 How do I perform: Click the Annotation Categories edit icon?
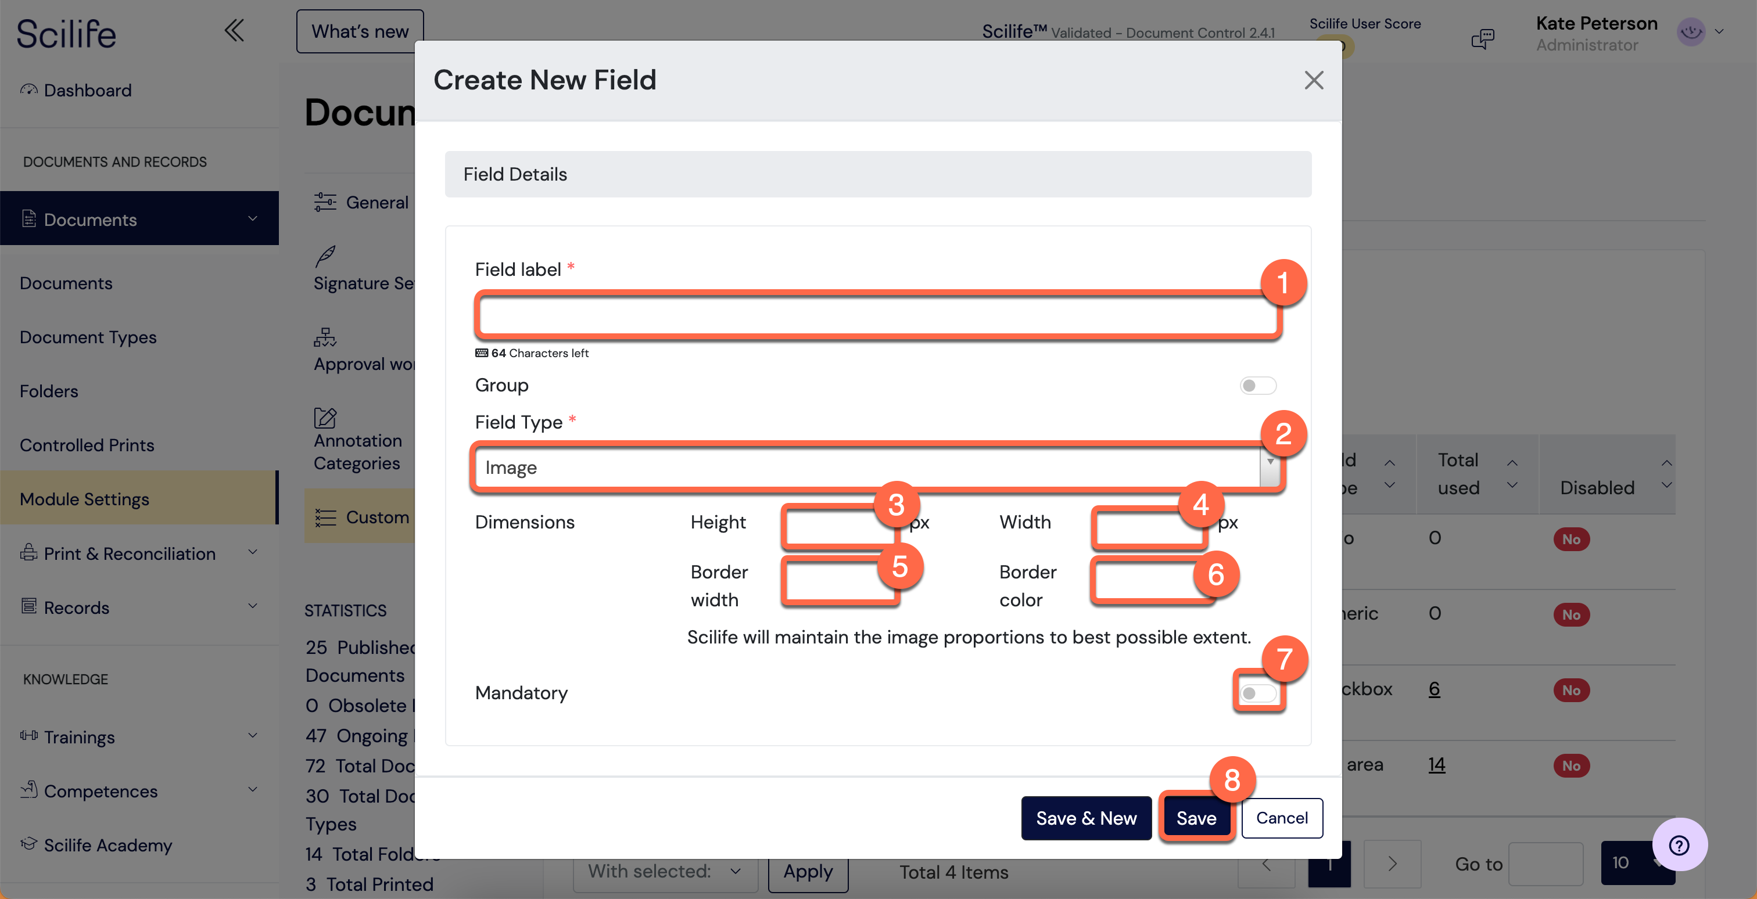325,417
